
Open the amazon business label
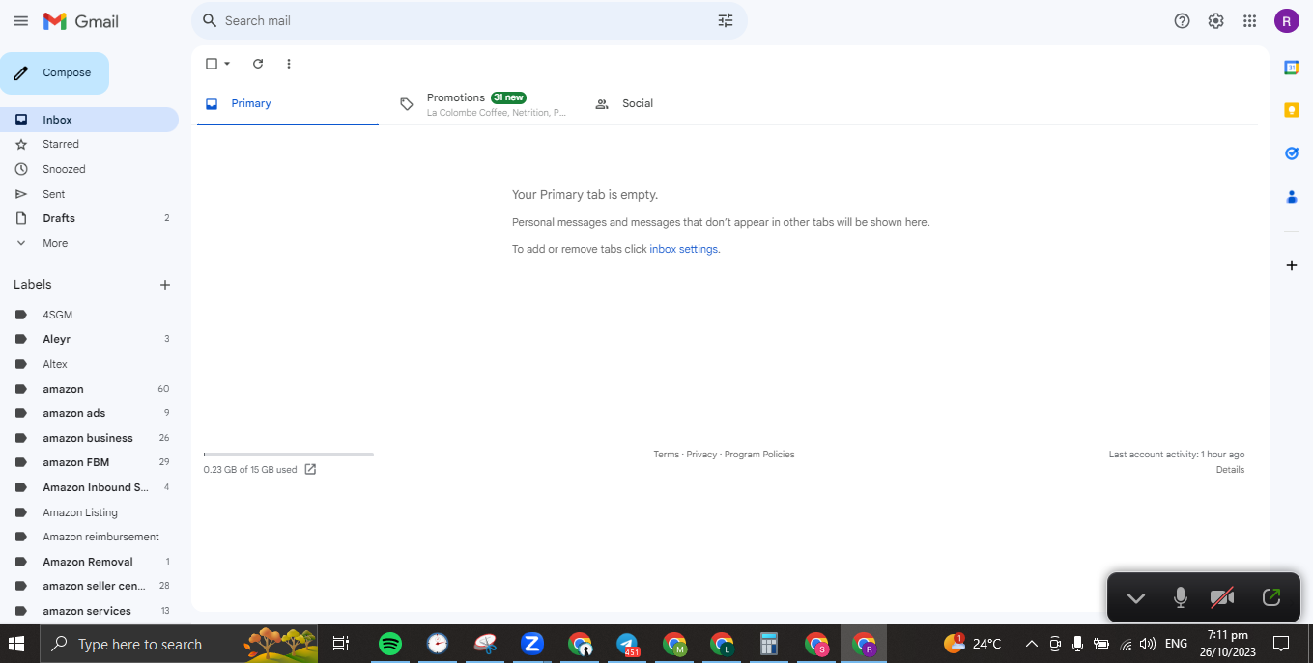89,438
